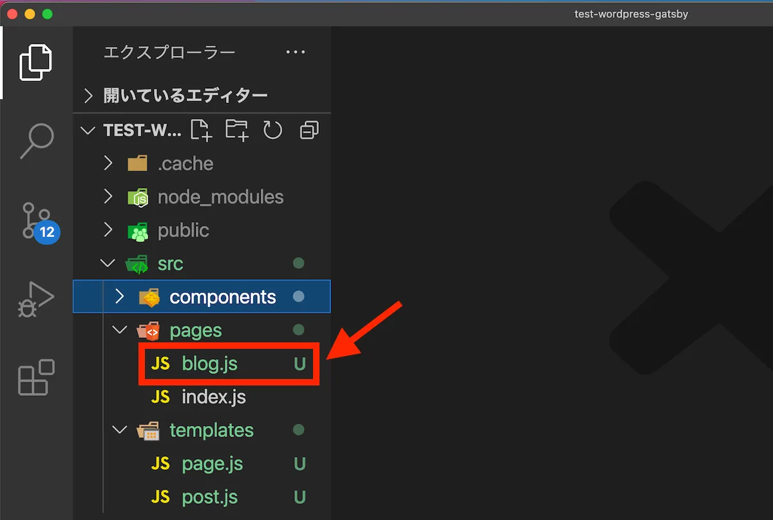The width and height of the screenshot is (773, 520).
Task: Click the test-wordpress-gatsby window title
Action: coord(631,14)
